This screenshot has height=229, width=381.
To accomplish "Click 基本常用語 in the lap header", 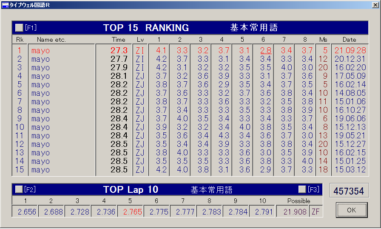I will (x=211, y=189).
